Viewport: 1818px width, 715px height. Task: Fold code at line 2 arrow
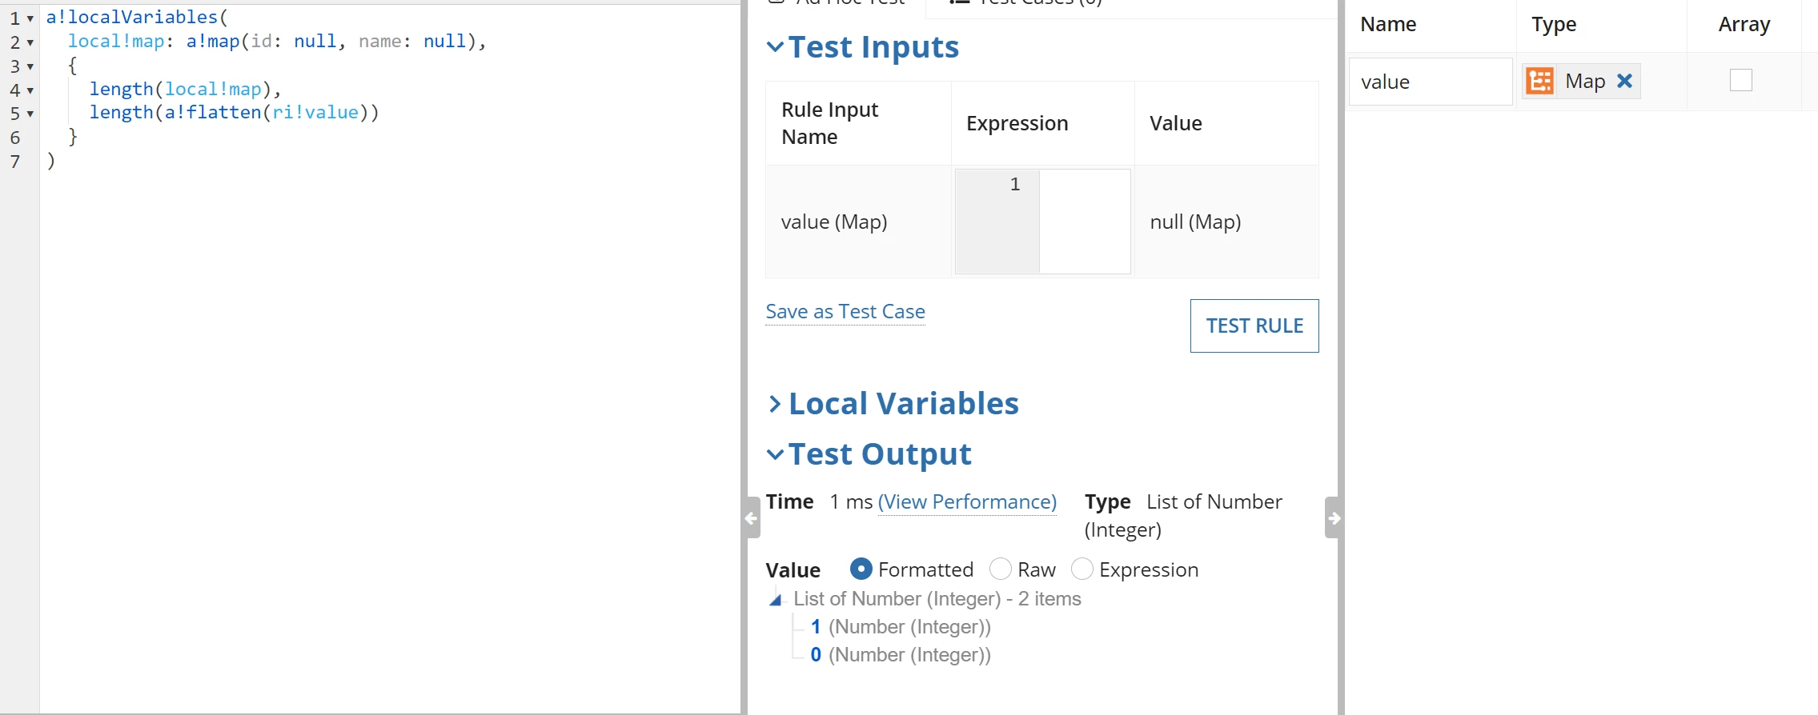click(x=30, y=42)
